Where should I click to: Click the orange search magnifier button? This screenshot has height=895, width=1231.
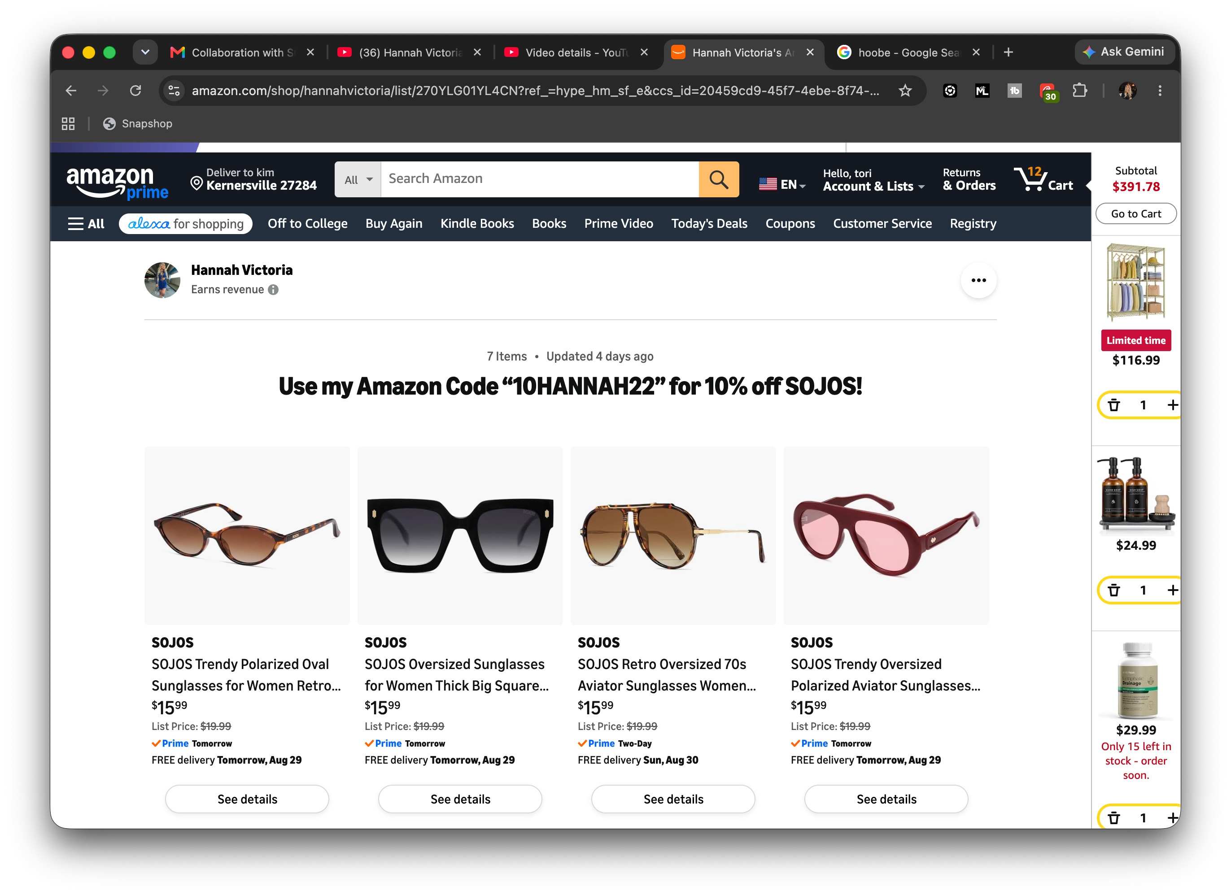(x=719, y=179)
